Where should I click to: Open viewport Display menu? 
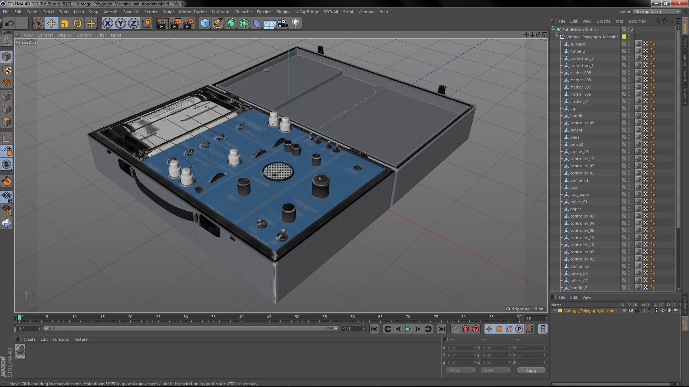[x=65, y=35]
